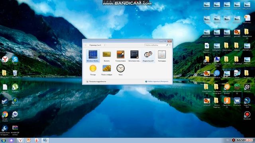This screenshot has width=255, height=143.
Task: Open the Bandicam red-circle desktop shortcut
Action: pos(247,116)
